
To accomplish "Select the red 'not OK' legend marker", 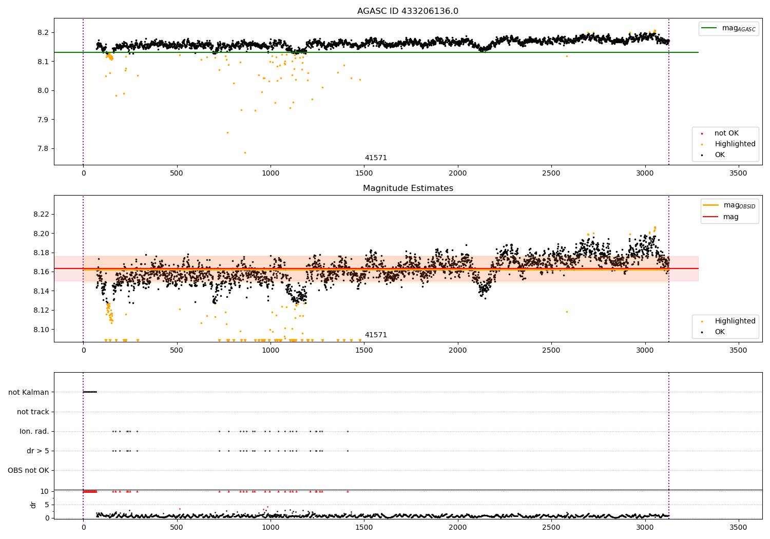I will 702,133.
